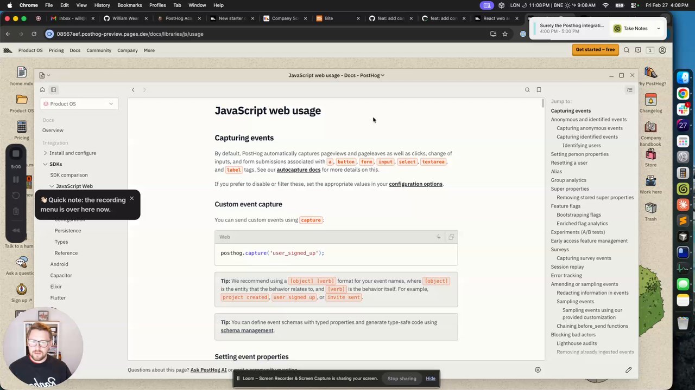
Task: Expand the Take Notes dropdown arrow
Action: pyautogui.click(x=659, y=28)
